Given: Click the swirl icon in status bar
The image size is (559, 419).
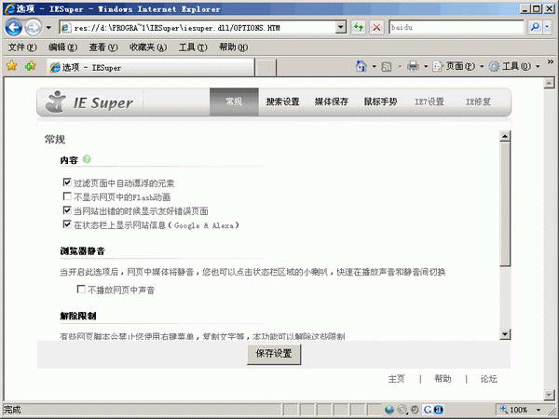Looking at the screenshot, I should click(415, 410).
